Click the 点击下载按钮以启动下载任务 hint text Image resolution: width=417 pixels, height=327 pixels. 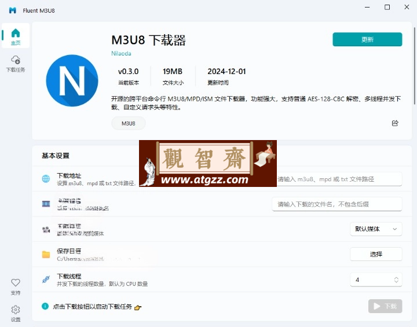point(92,307)
